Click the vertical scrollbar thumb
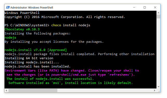This screenshot has width=167, height=98. pyautogui.click(x=158, y=16)
